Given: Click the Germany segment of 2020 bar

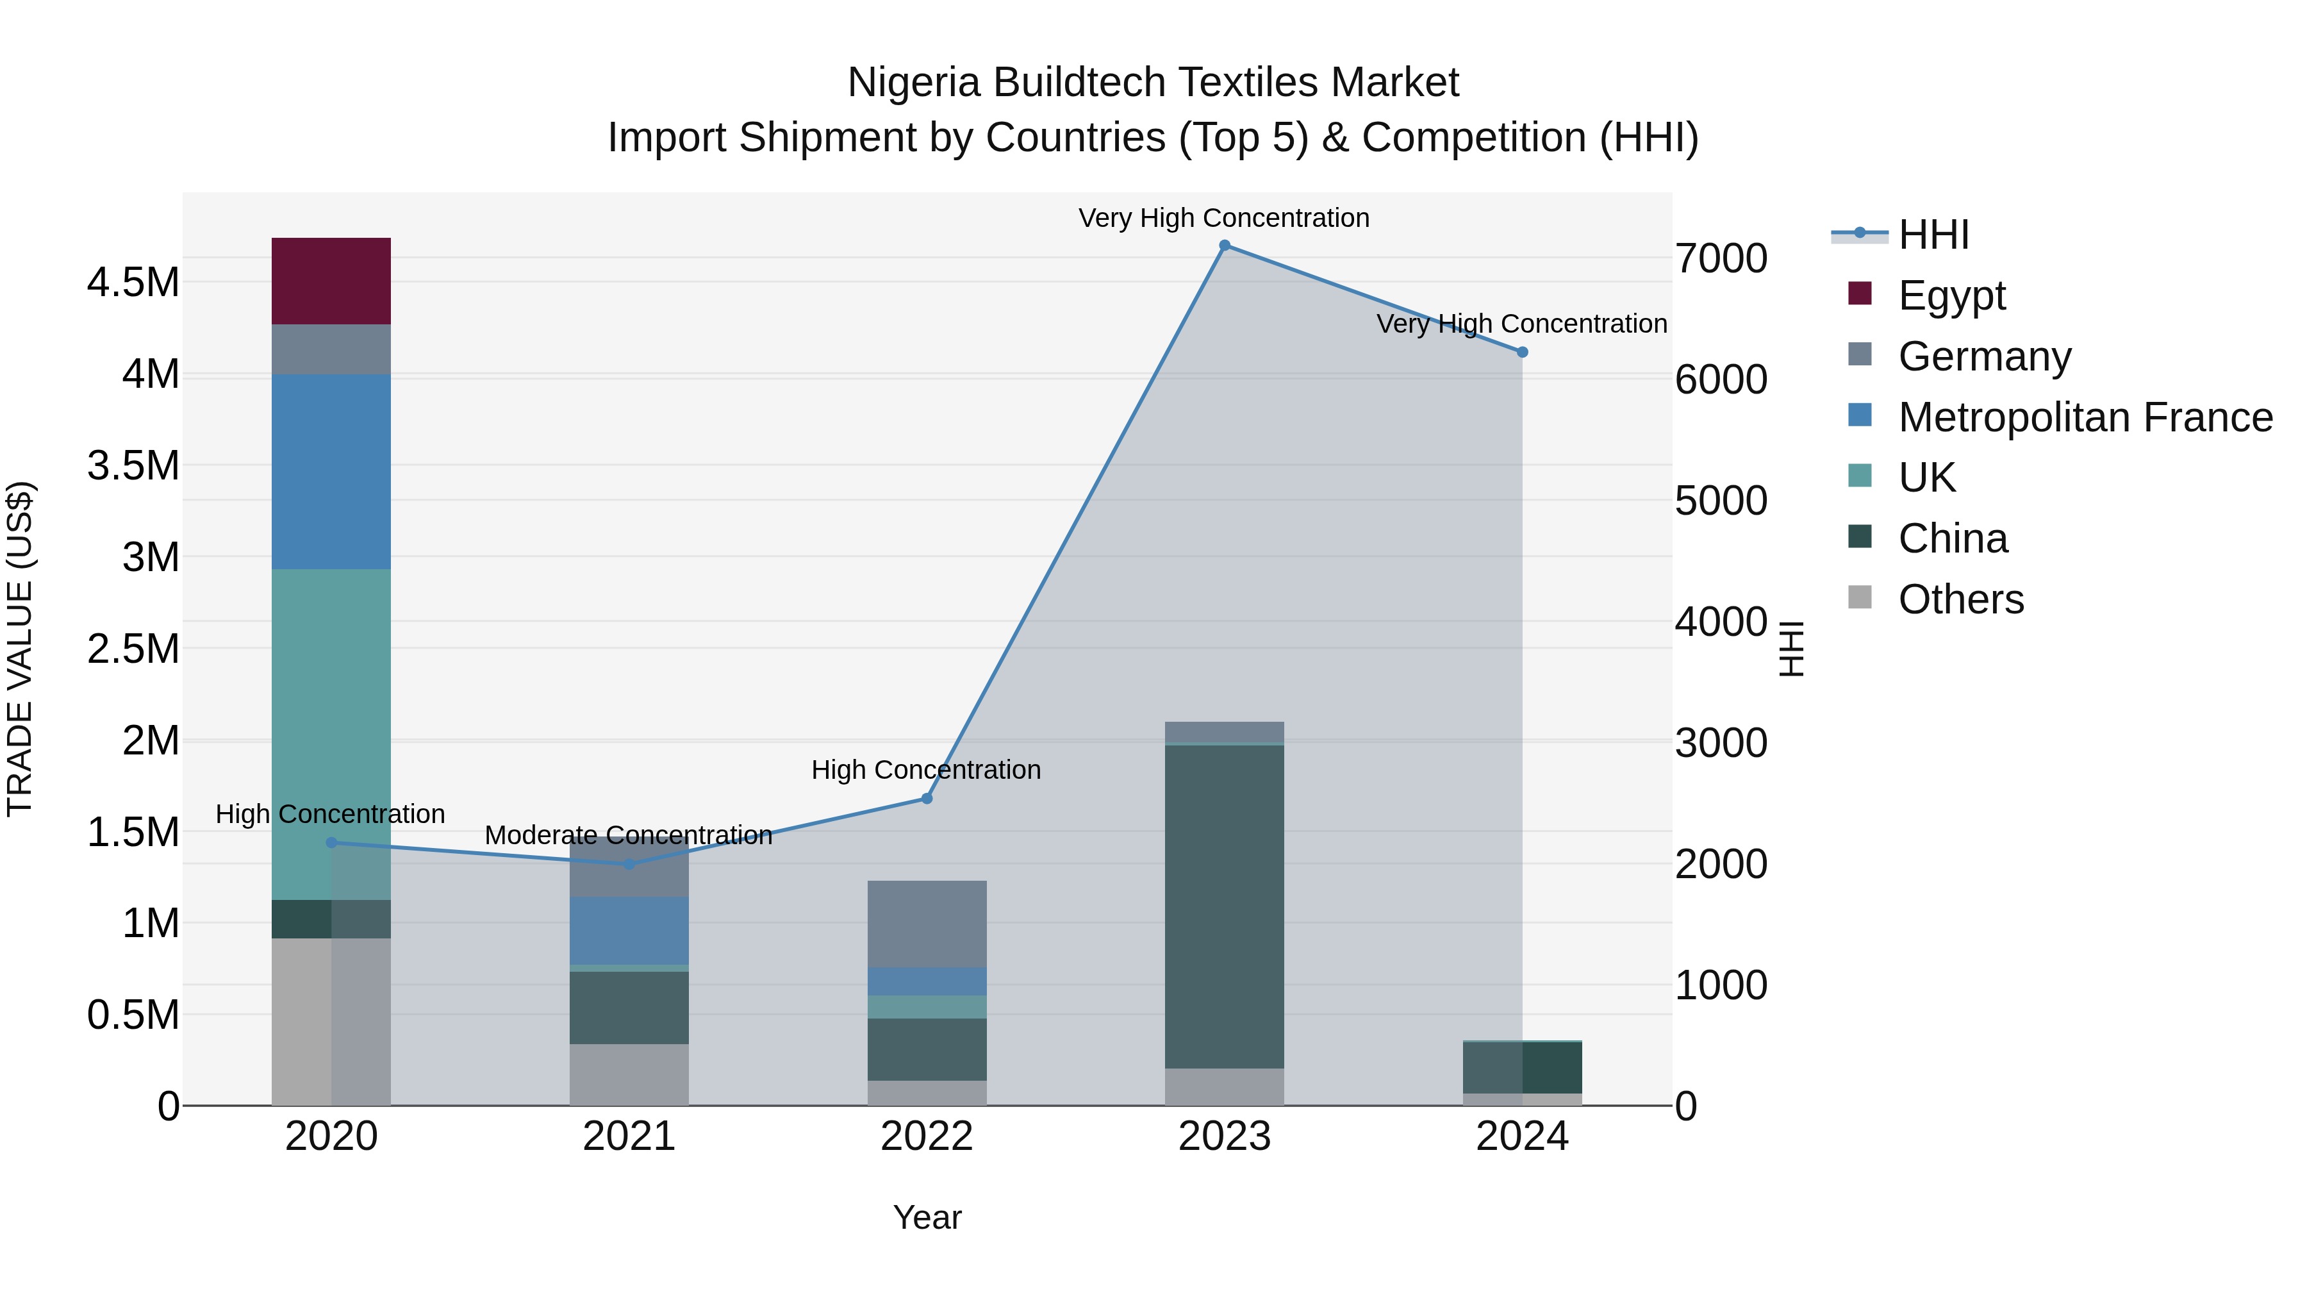Looking at the screenshot, I should (x=331, y=349).
